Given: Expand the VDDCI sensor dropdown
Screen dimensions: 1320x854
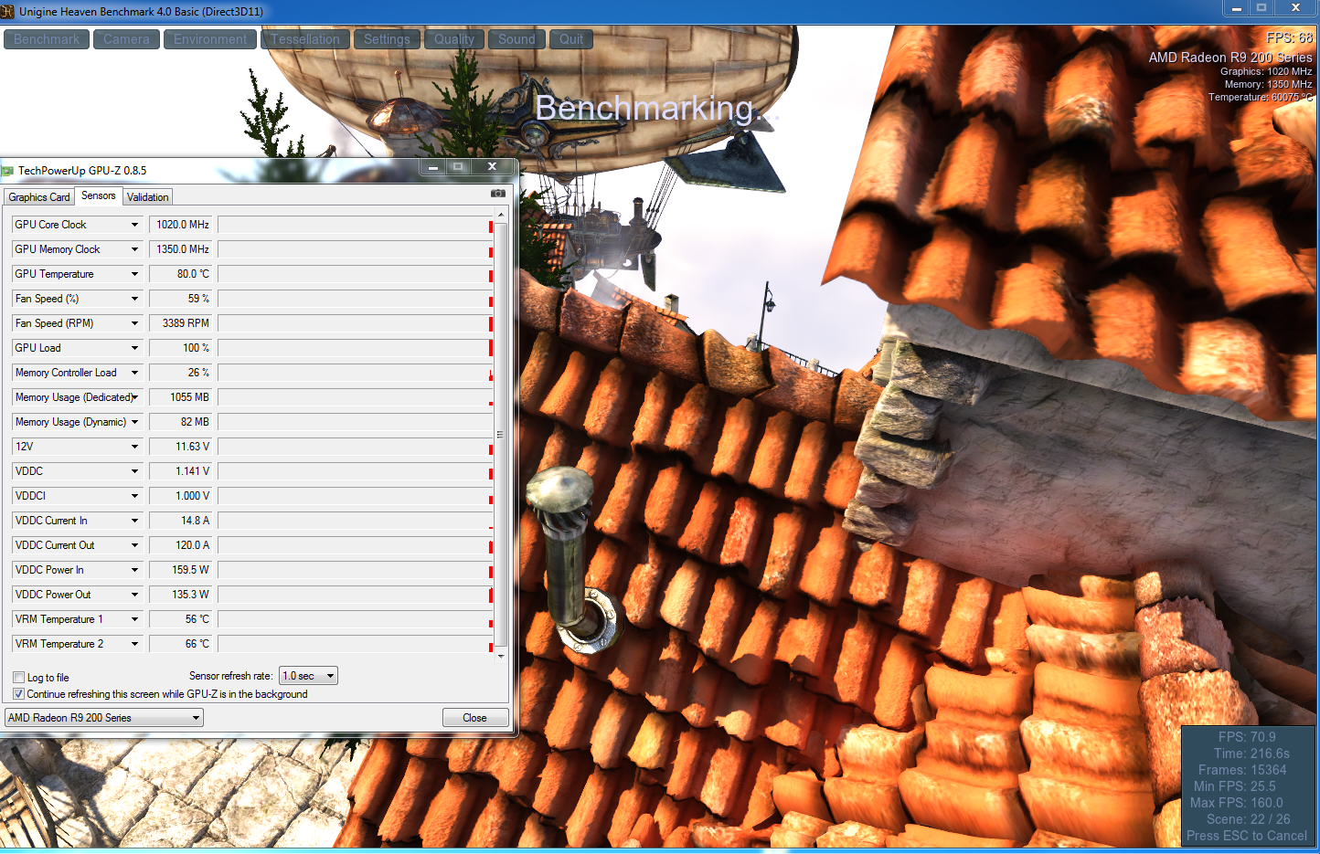Looking at the screenshot, I should 134,496.
